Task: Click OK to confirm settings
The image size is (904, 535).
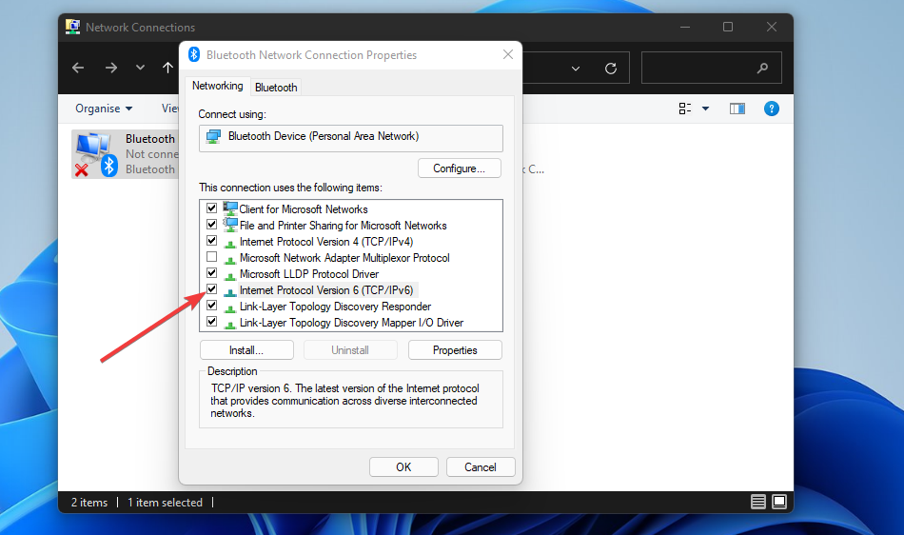Action: (x=403, y=467)
